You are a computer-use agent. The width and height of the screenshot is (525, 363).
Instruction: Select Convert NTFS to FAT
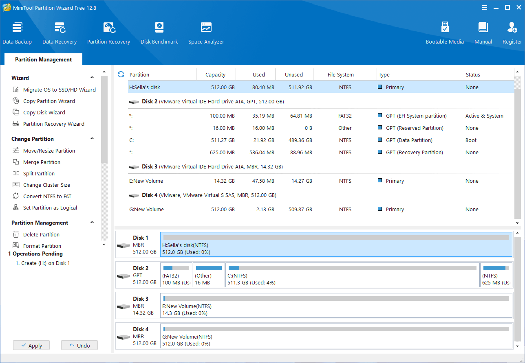(42, 196)
